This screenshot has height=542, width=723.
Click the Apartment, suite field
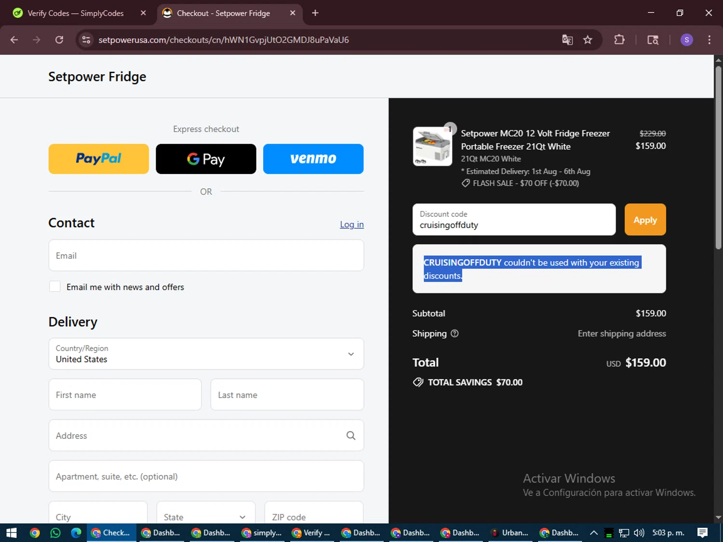(x=206, y=476)
